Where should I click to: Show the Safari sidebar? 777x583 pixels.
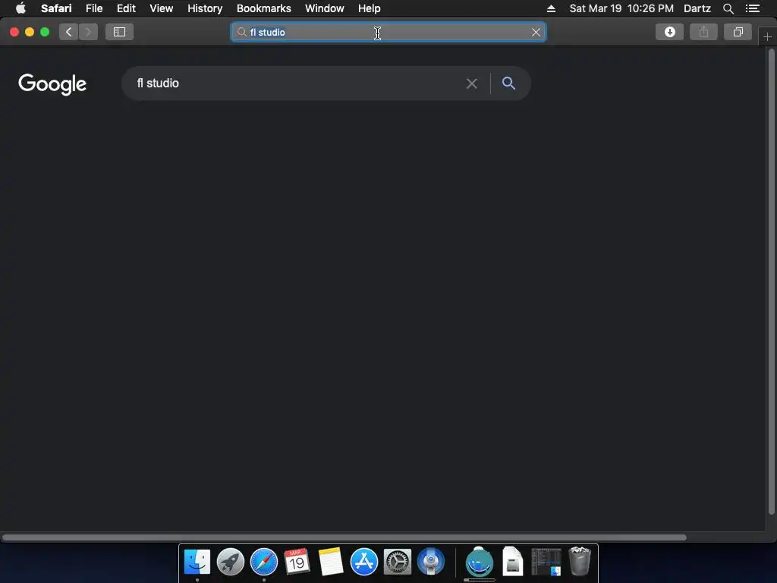[119, 32]
